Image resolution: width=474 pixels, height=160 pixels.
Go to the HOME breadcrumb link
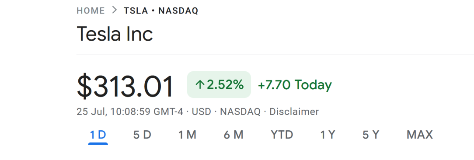point(91,11)
